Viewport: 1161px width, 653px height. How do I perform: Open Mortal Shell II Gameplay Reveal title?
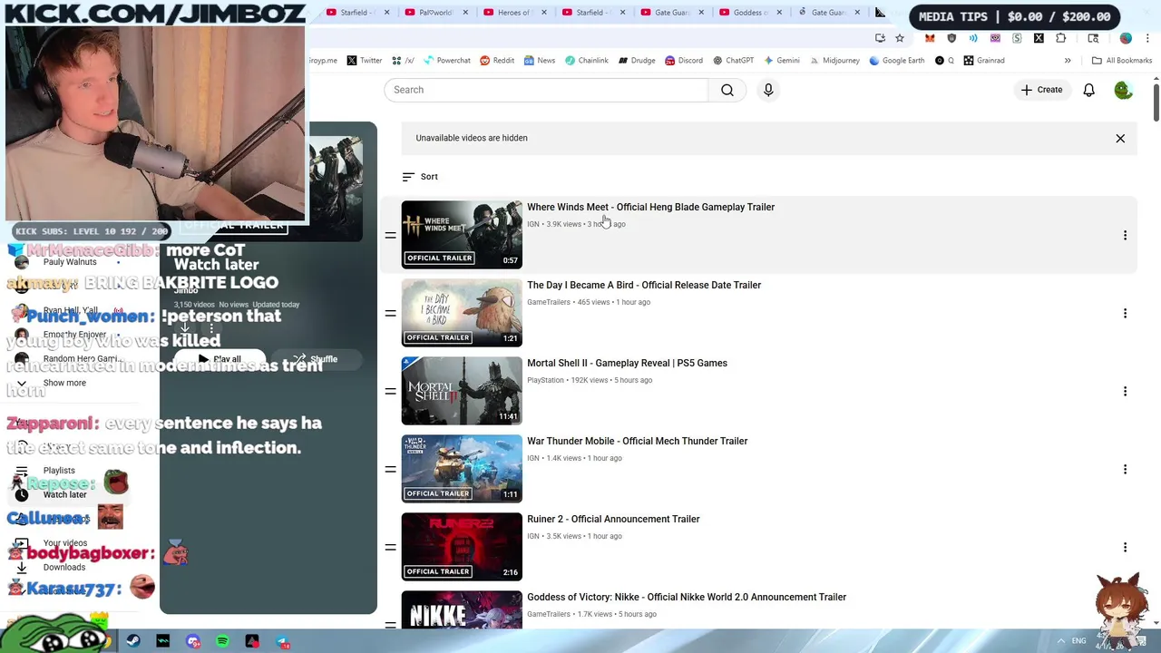pos(627,364)
